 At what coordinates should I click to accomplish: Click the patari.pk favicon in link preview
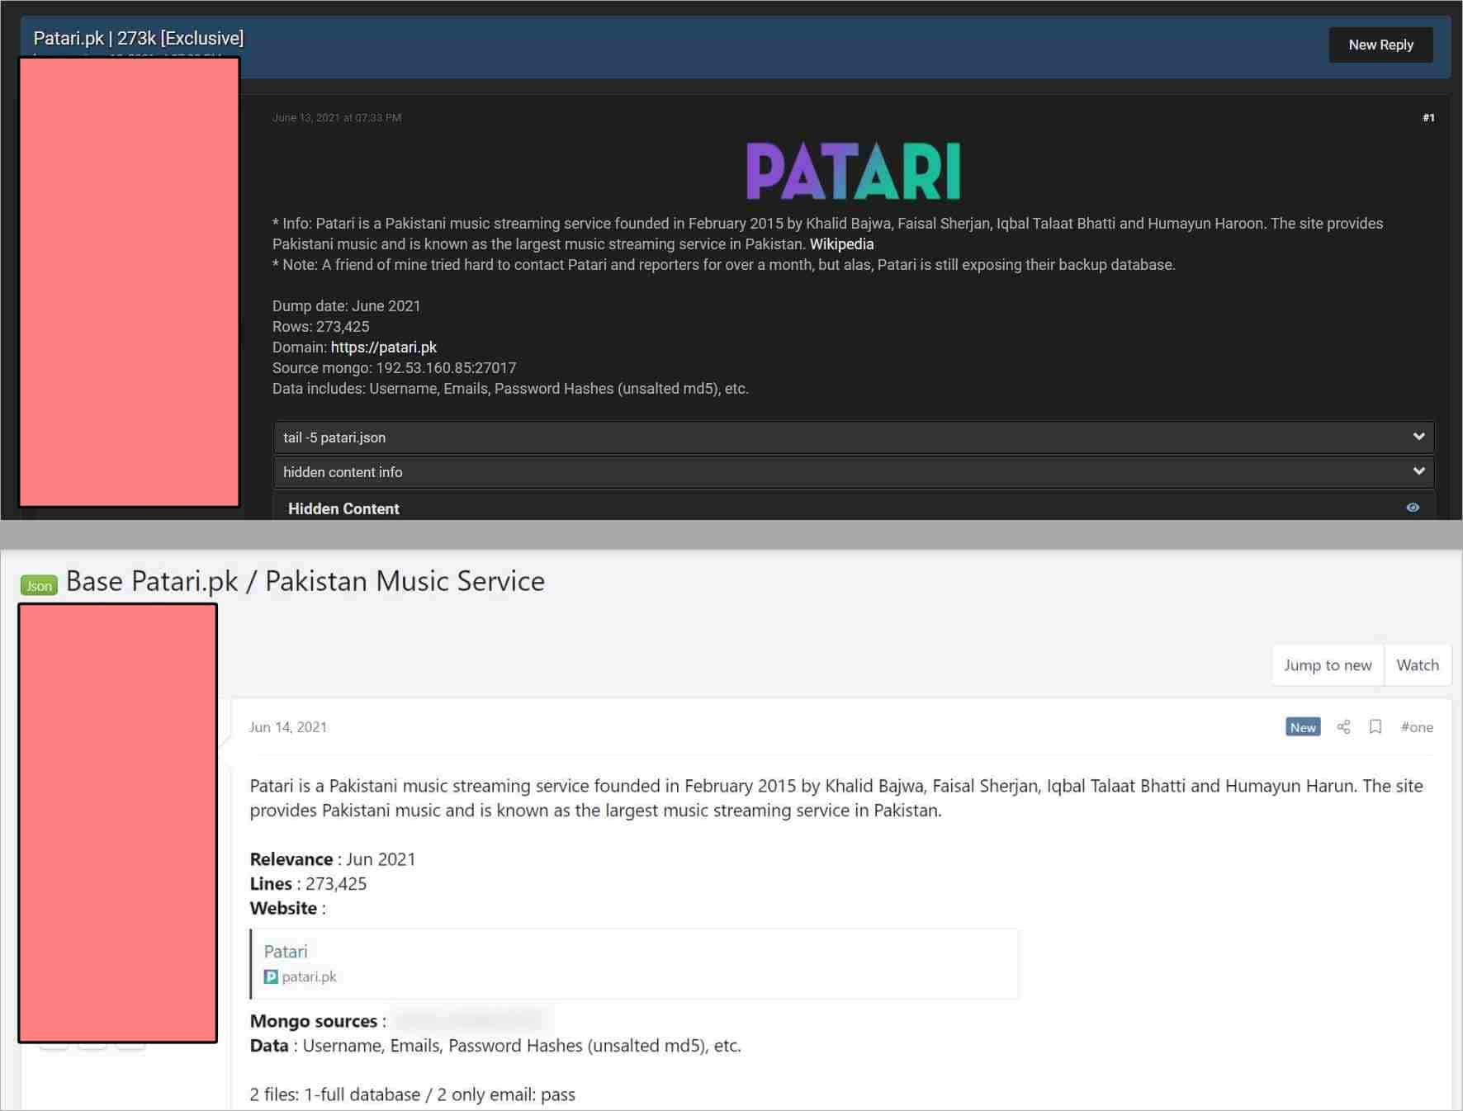[x=271, y=977]
